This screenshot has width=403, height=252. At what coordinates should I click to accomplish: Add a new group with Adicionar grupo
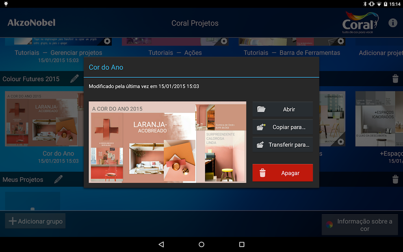tap(35, 221)
